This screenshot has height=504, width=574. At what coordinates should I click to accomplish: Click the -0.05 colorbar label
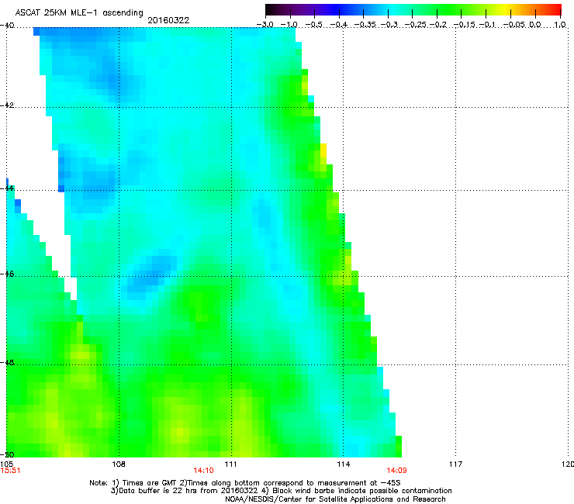[x=514, y=25]
